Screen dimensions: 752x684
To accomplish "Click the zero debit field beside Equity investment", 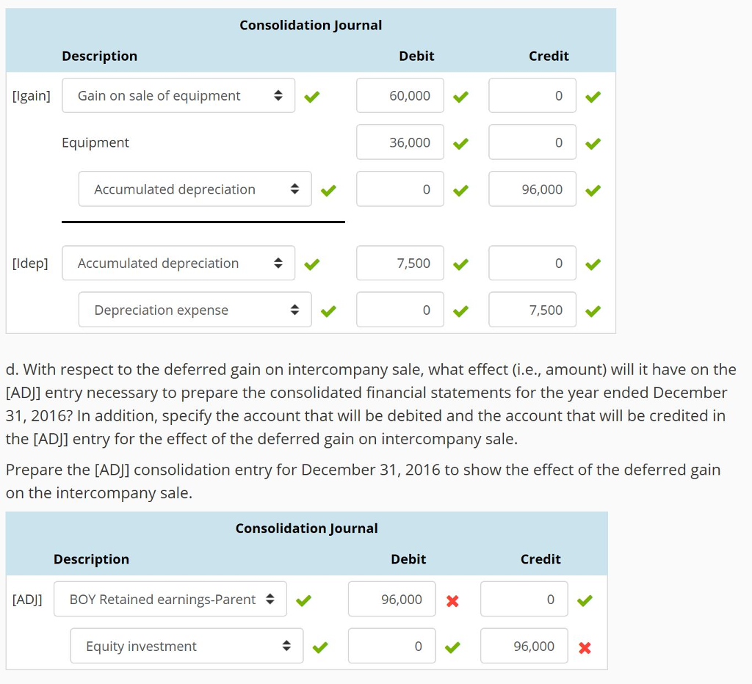I will tap(391, 646).
